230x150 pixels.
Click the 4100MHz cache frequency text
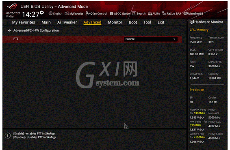click(200, 137)
